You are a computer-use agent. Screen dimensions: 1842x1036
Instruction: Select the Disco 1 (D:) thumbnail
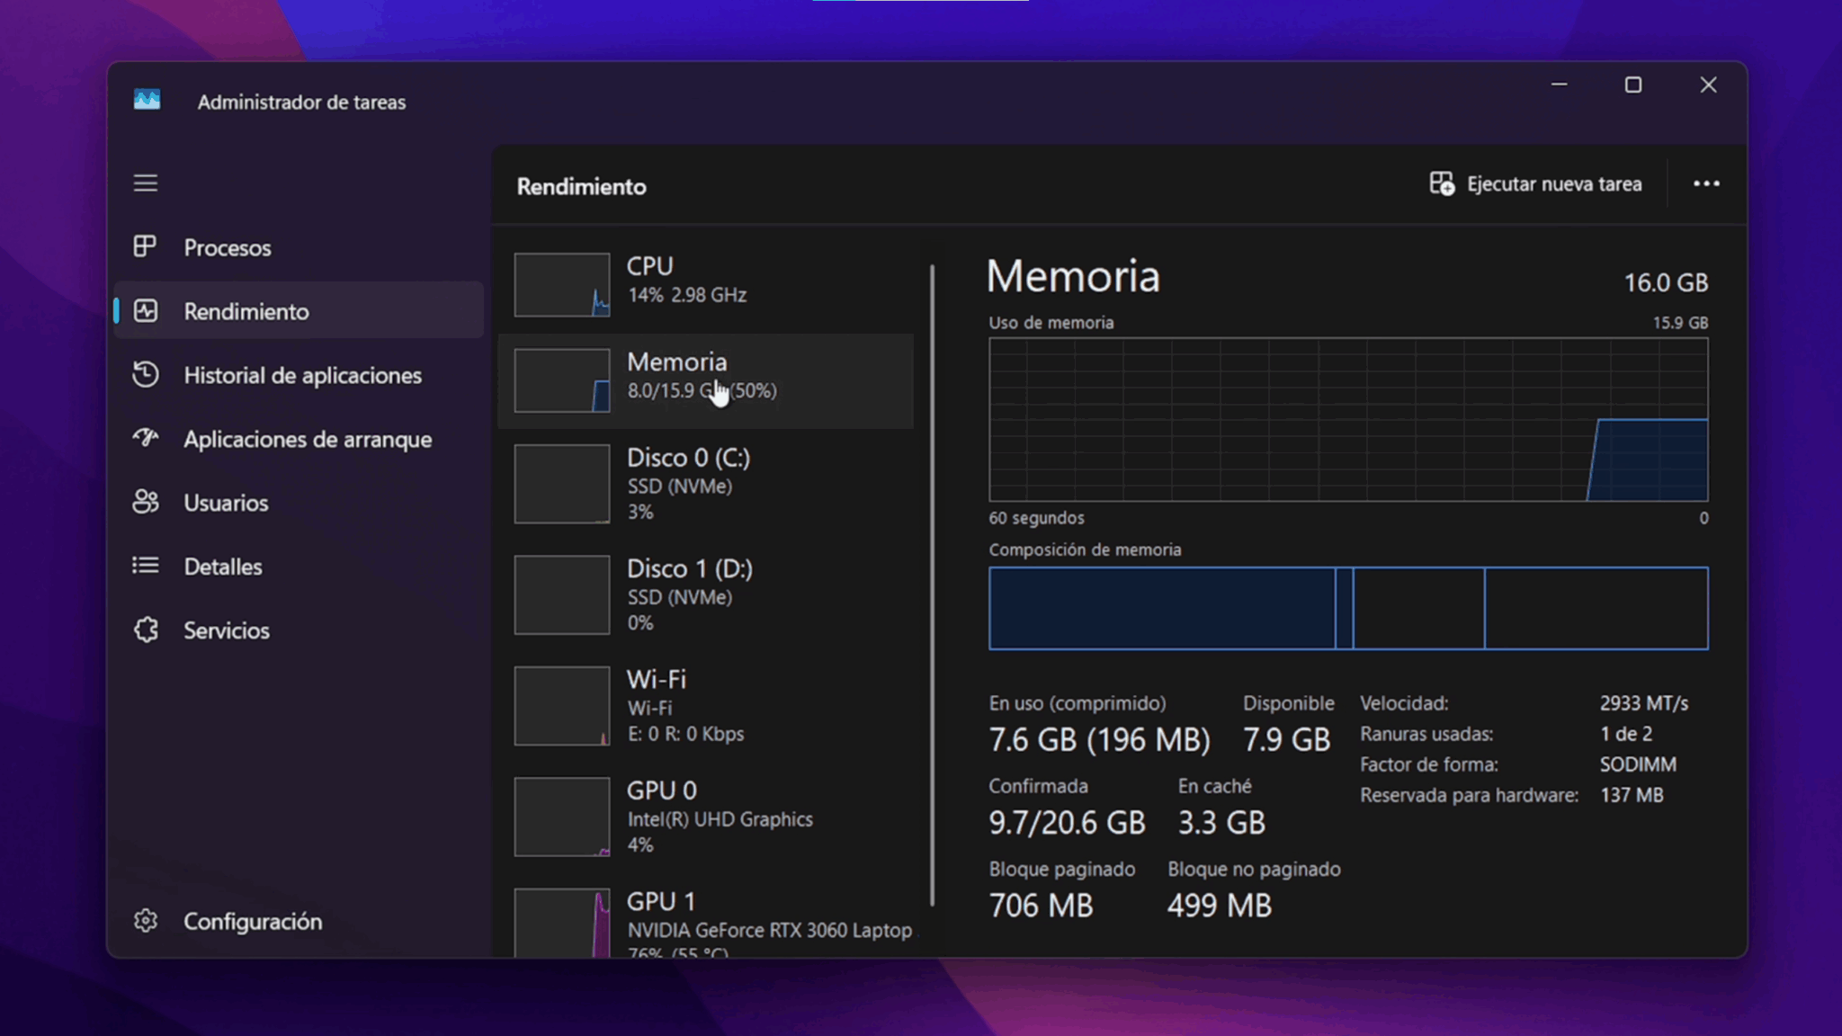pos(562,594)
